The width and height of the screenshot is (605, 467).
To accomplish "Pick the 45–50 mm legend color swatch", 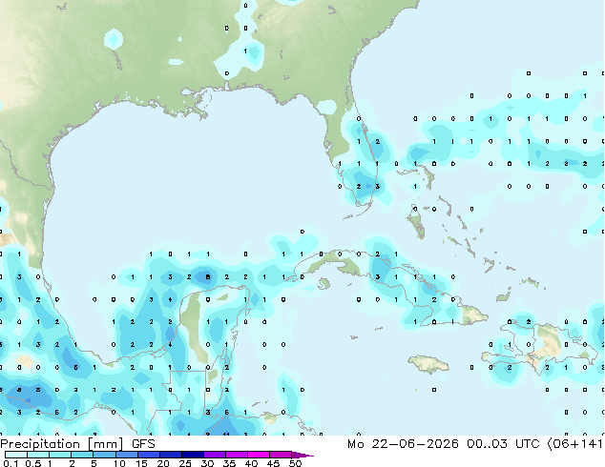I will pyautogui.click(x=281, y=455).
